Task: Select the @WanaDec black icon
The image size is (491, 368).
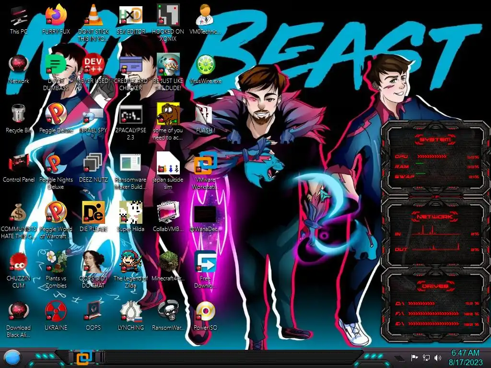Action: (x=205, y=214)
